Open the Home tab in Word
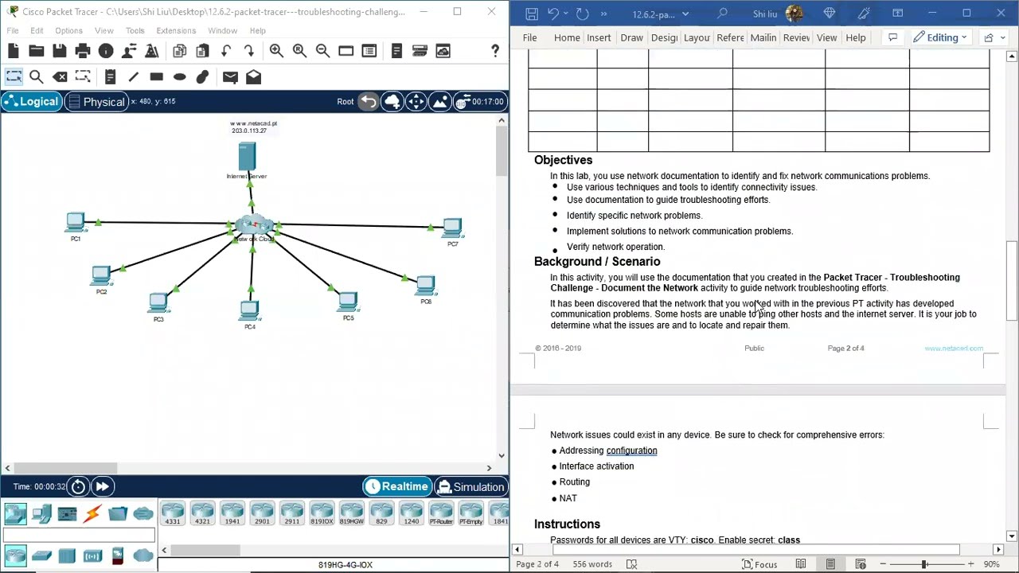 click(x=567, y=37)
